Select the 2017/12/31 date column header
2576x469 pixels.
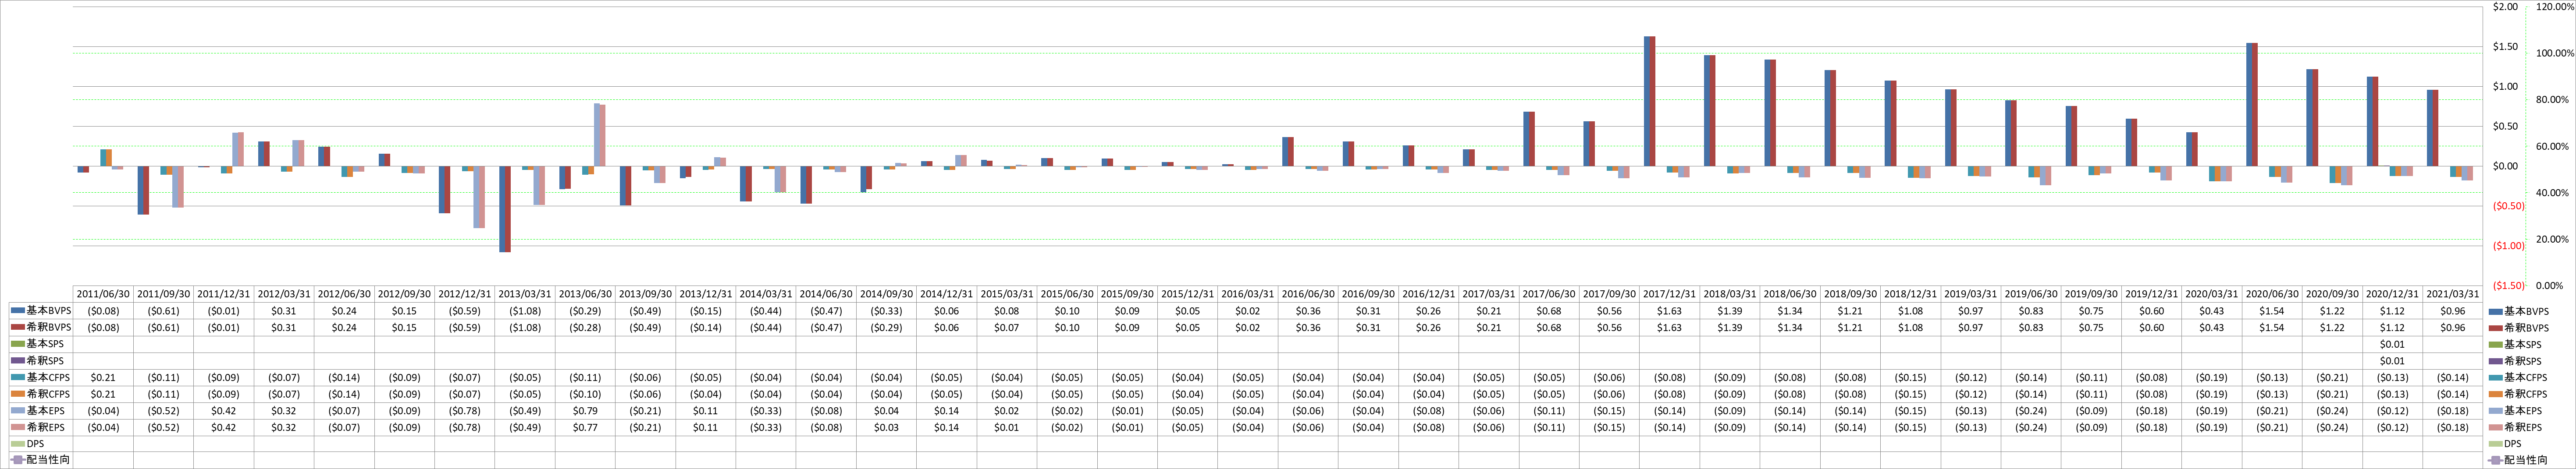click(1669, 294)
